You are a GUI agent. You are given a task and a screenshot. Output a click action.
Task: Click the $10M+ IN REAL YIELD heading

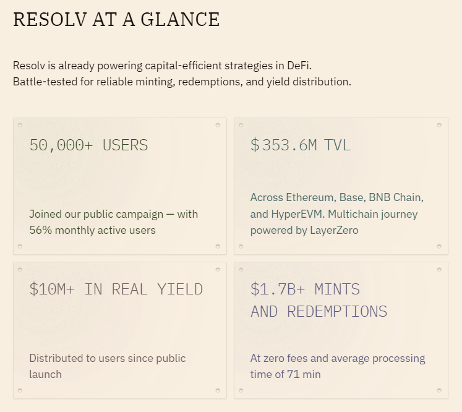pos(116,289)
